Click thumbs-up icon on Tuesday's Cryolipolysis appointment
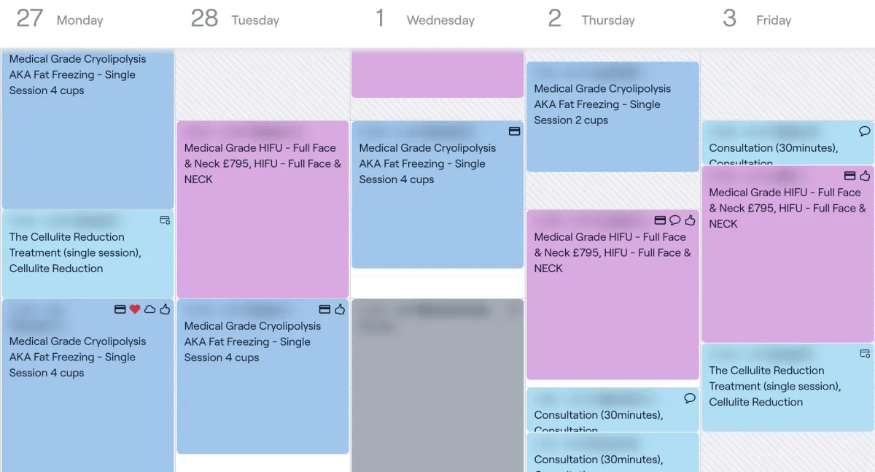This screenshot has height=472, width=875. pos(340,309)
